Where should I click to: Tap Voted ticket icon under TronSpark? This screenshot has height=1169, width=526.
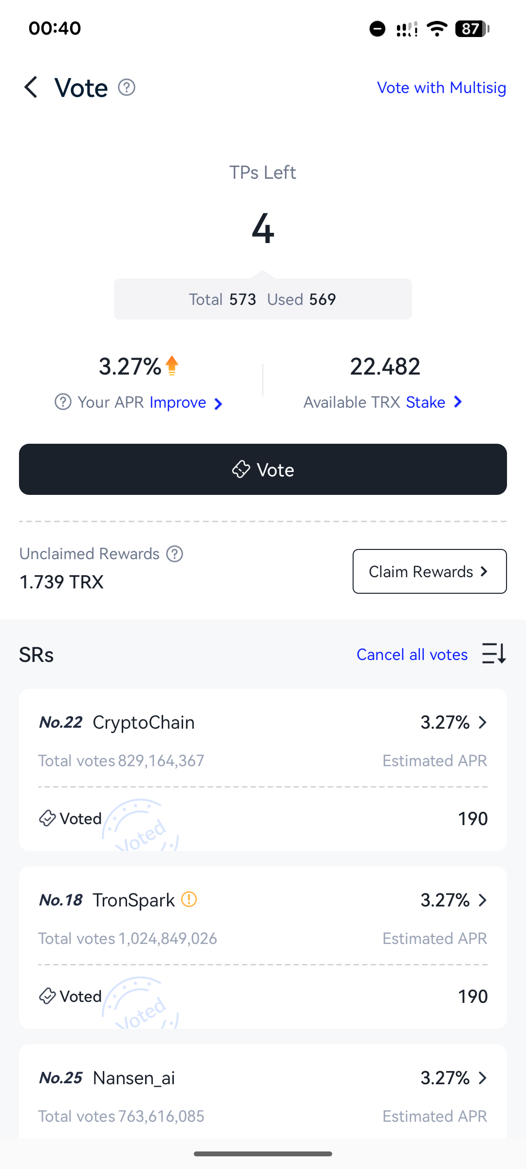point(47,996)
